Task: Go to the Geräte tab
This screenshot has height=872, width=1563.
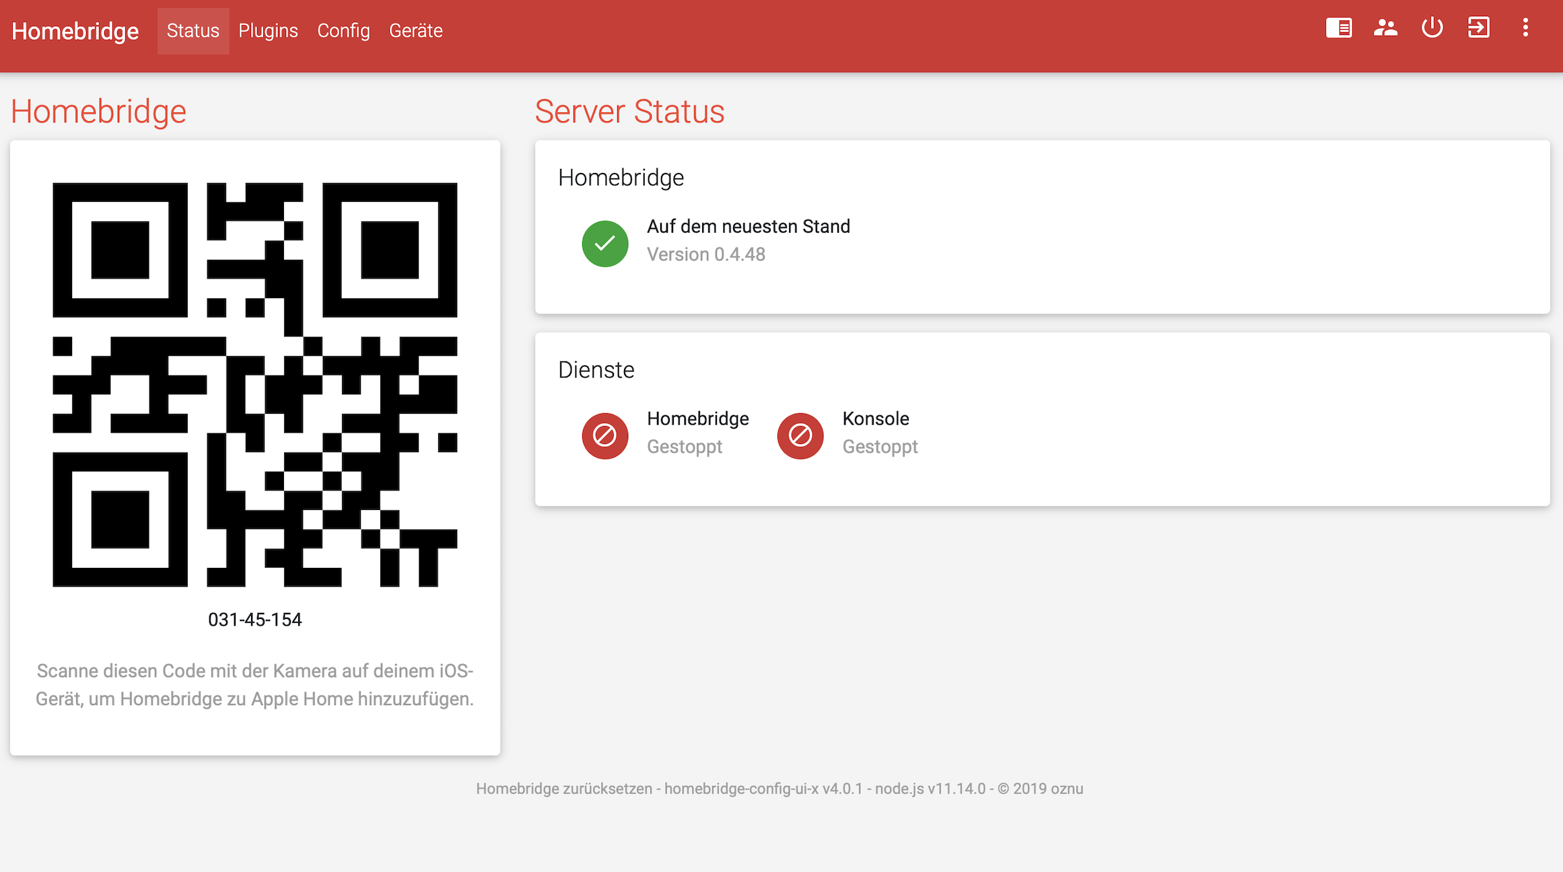Action: pos(415,31)
